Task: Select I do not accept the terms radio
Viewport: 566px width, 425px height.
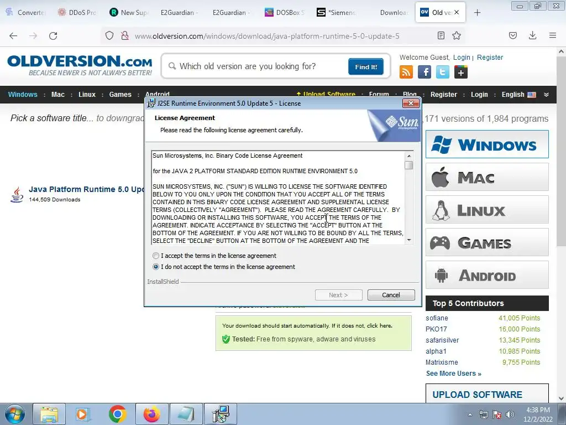Action: pyautogui.click(x=156, y=267)
